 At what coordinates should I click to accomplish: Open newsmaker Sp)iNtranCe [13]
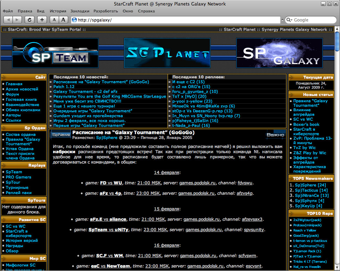click(312, 195)
